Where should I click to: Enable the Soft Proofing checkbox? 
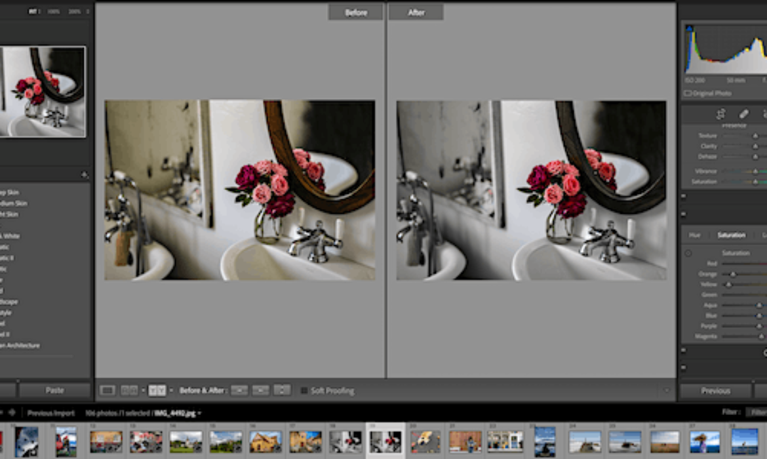click(x=304, y=391)
